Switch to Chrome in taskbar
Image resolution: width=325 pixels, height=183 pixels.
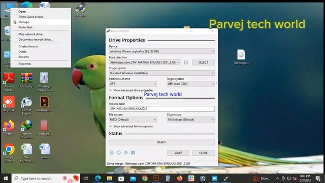tap(145, 178)
